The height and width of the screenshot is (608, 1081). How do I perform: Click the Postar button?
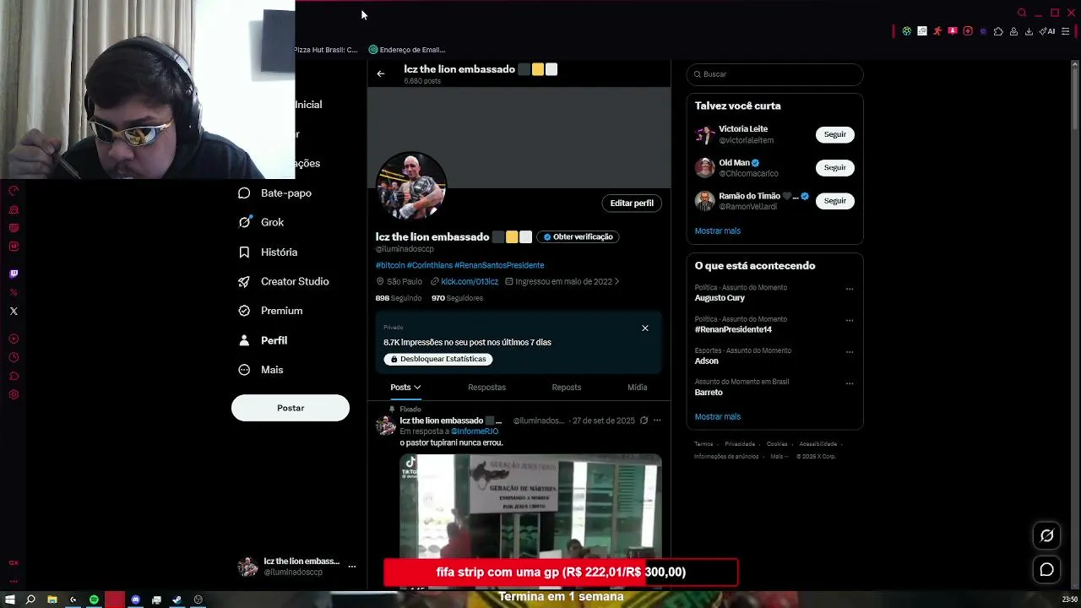pyautogui.click(x=291, y=408)
